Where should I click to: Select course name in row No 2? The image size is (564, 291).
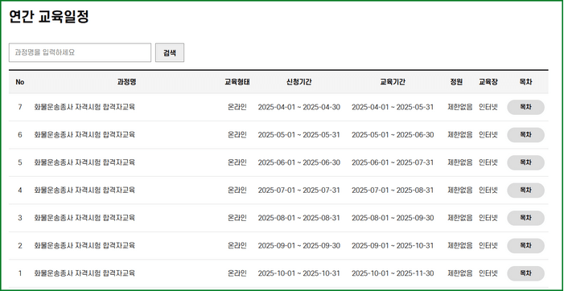coord(84,246)
